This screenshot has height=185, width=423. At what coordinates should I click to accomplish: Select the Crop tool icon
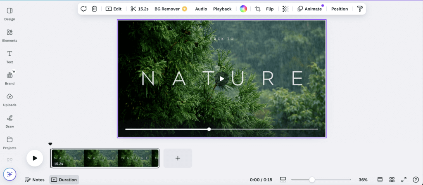[x=258, y=9]
